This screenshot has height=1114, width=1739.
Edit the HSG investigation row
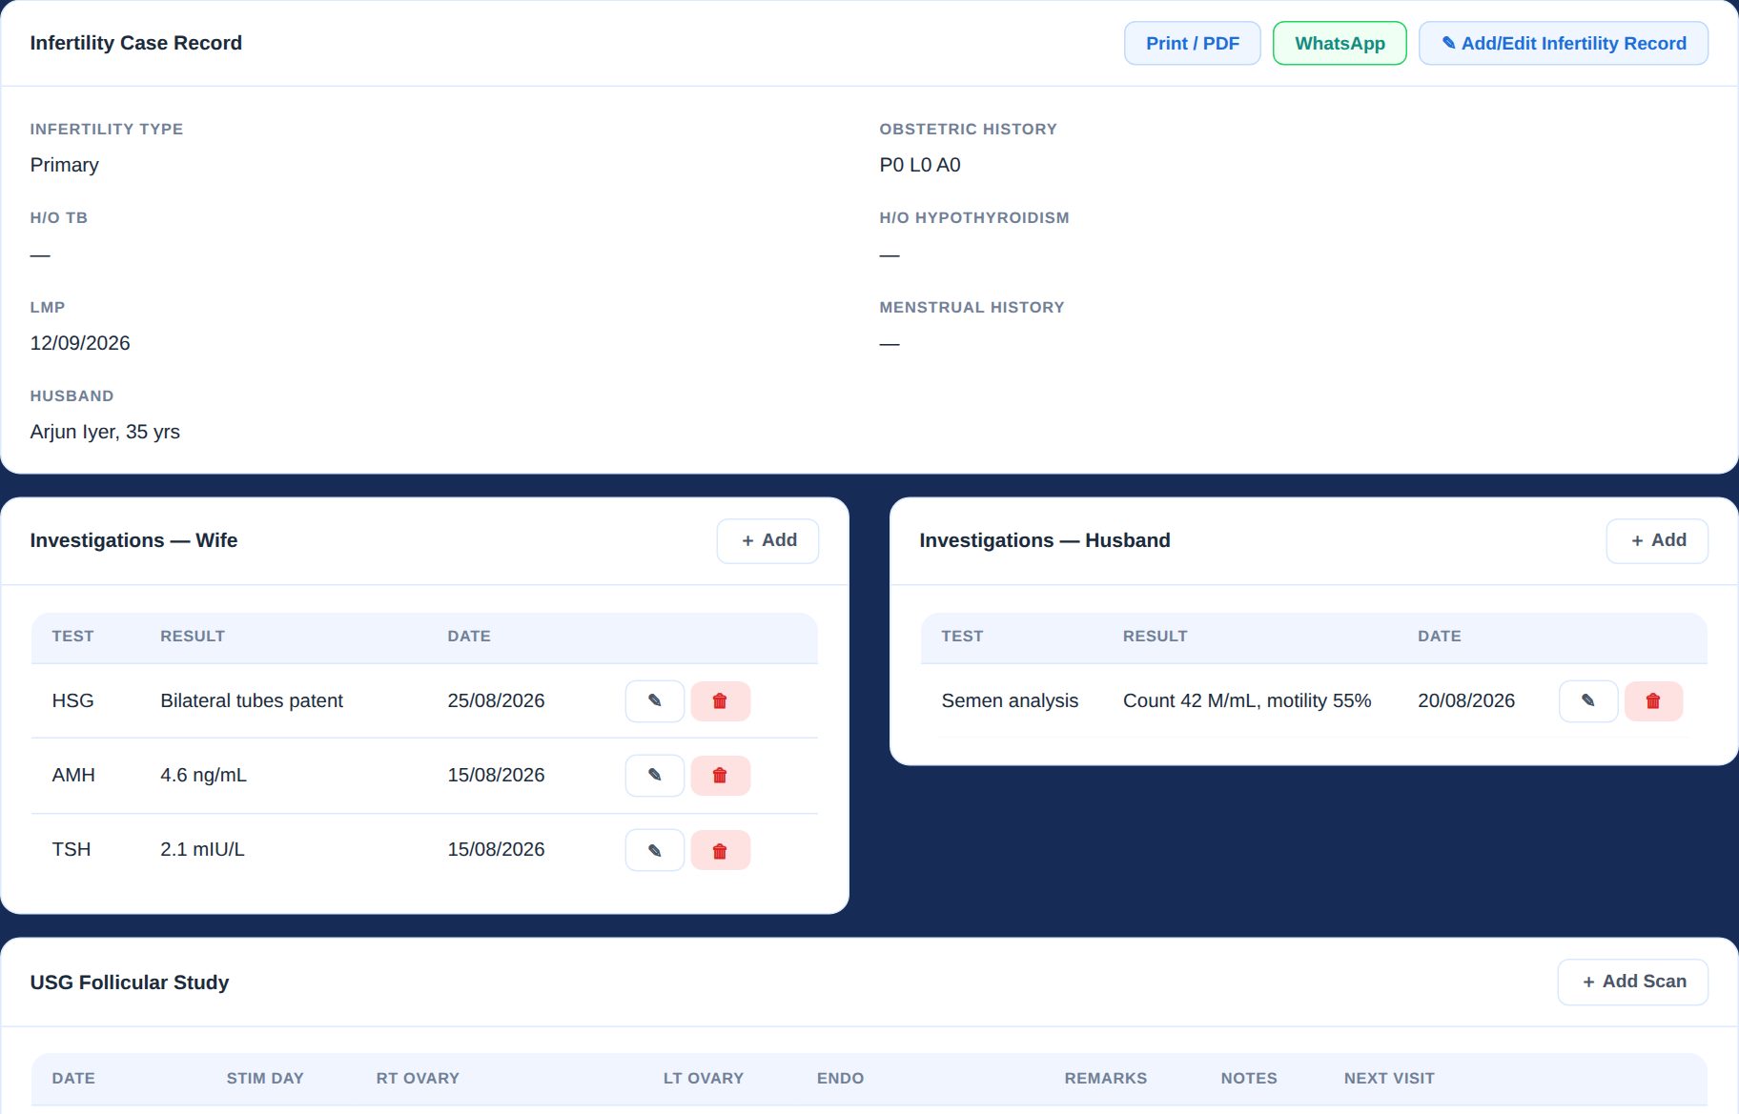[x=655, y=701]
